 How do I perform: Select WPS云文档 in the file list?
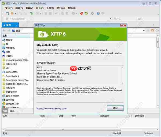tap(10, 72)
